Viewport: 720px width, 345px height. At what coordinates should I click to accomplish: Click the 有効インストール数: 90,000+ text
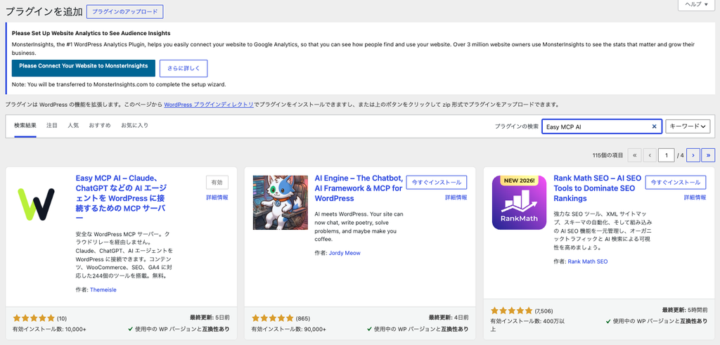tap(289, 330)
